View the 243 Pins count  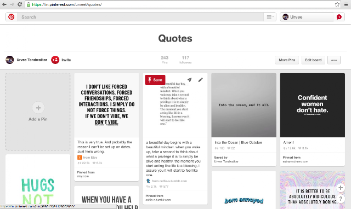pos(165,60)
